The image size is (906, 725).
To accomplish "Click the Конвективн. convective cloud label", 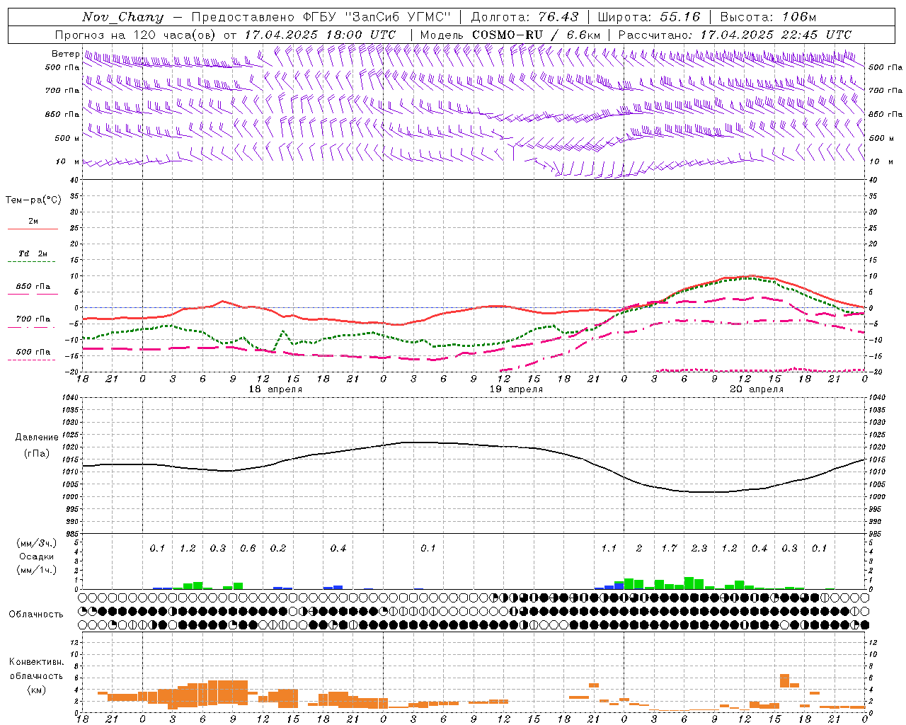I will tap(36, 662).
